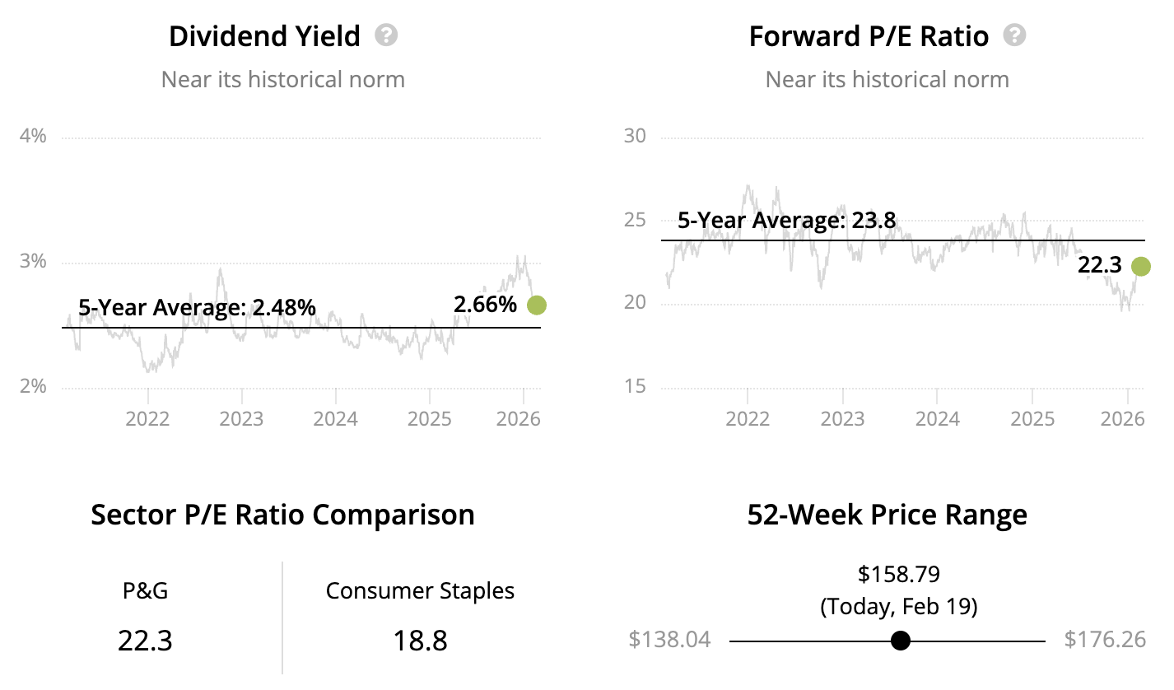Click the Dividend Yield heading
This screenshot has width=1174, height=690.
tap(264, 36)
